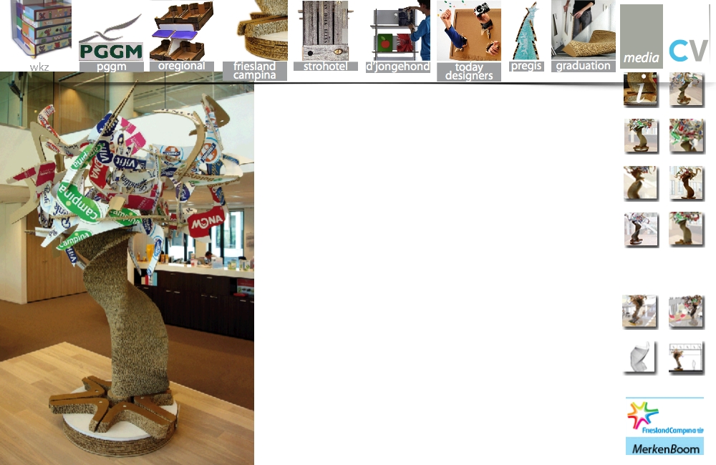Select the pggm menu label
The height and width of the screenshot is (465, 716).
click(x=112, y=67)
